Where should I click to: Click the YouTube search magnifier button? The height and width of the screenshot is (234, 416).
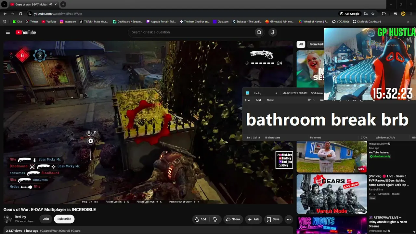259,32
